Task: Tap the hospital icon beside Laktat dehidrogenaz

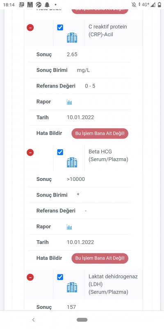Action: [x=72, y=287]
